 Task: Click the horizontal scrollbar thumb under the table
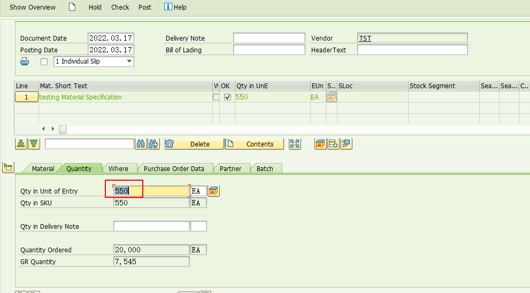pyautogui.click(x=63, y=129)
